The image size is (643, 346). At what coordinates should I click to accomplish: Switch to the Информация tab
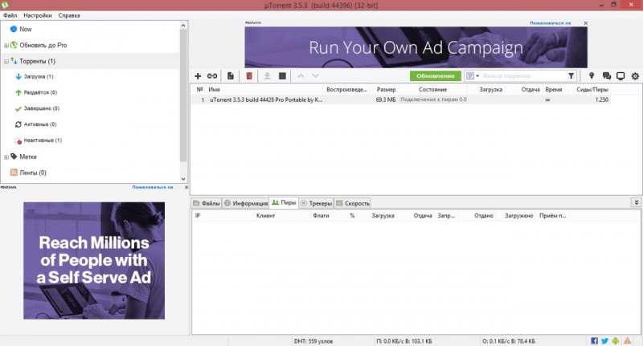pyautogui.click(x=246, y=203)
